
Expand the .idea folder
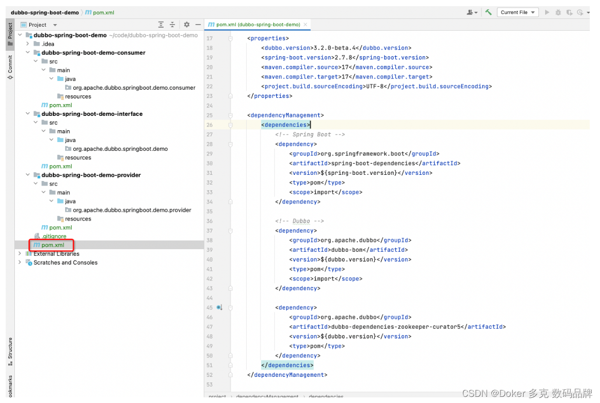[28, 44]
